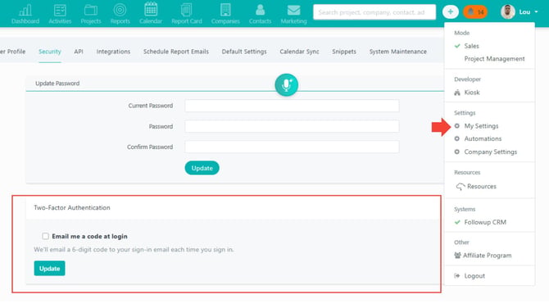This screenshot has width=549, height=308.
Task: Switch to the Integrations tab
Action: click(x=113, y=52)
